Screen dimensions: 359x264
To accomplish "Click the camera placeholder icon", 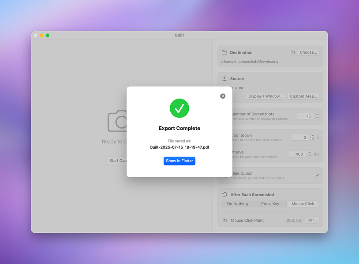I will pos(117,121).
